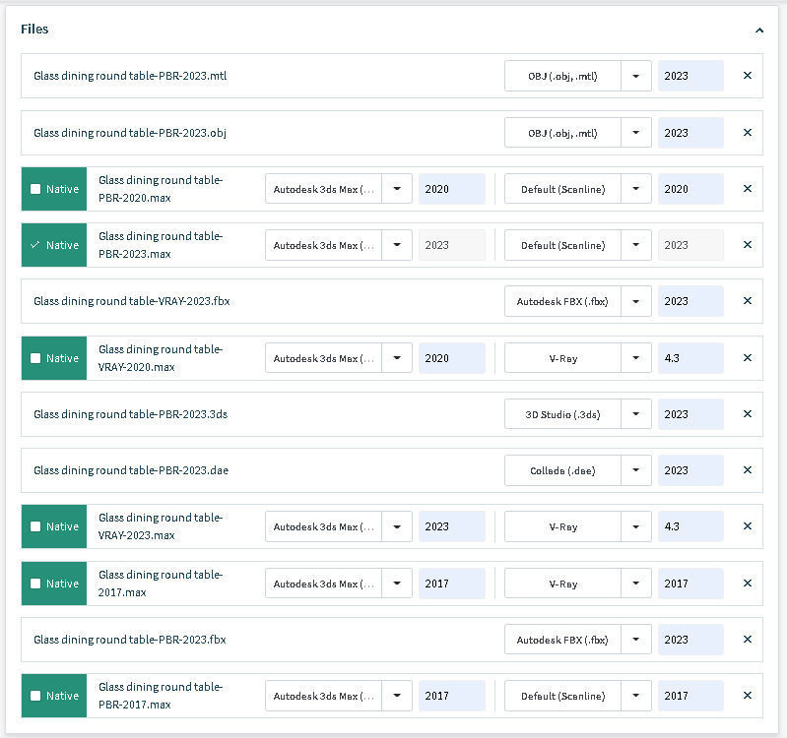Delete the VRAY-2023.fbx file row
The height and width of the screenshot is (738, 787).
(x=747, y=301)
